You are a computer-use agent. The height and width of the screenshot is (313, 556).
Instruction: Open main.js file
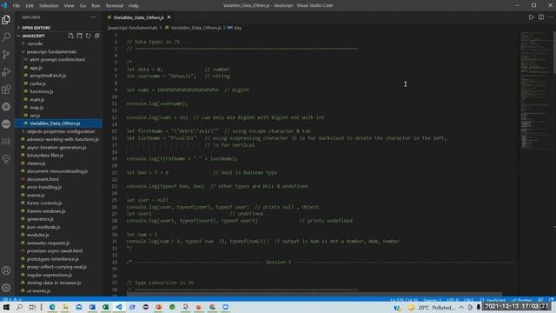coord(36,99)
